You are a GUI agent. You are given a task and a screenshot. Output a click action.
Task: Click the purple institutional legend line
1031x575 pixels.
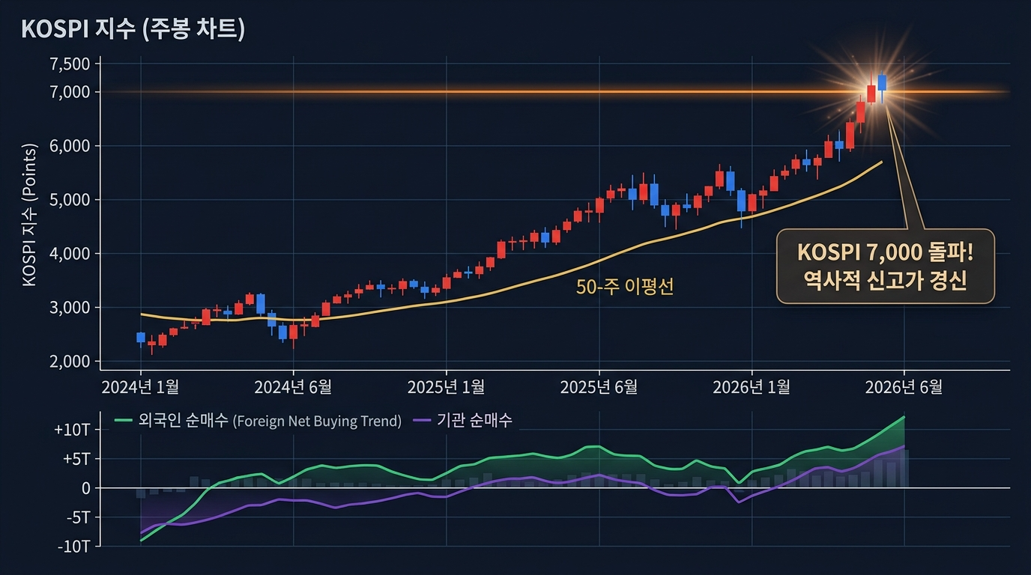pos(422,421)
